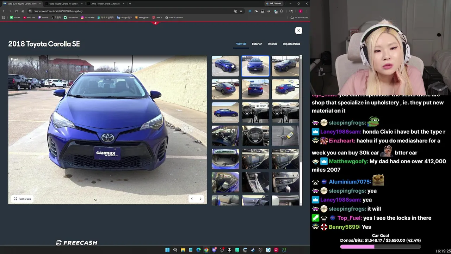Open the Chrome three-dot menu

pos(307,11)
